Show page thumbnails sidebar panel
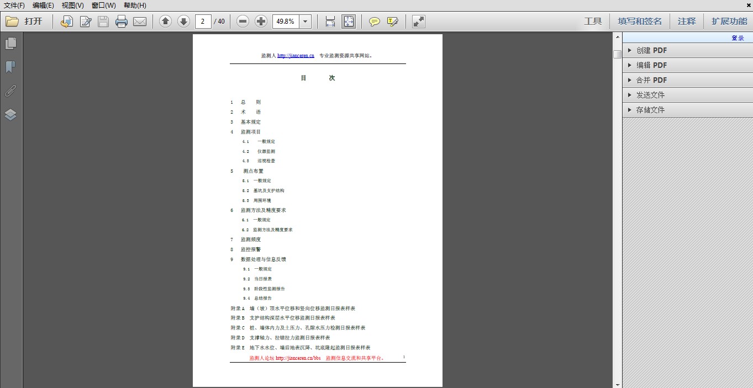753x388 pixels. pyautogui.click(x=10, y=43)
